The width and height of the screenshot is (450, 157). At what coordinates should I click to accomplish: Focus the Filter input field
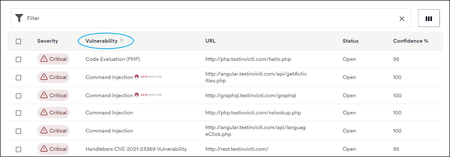(x=211, y=18)
